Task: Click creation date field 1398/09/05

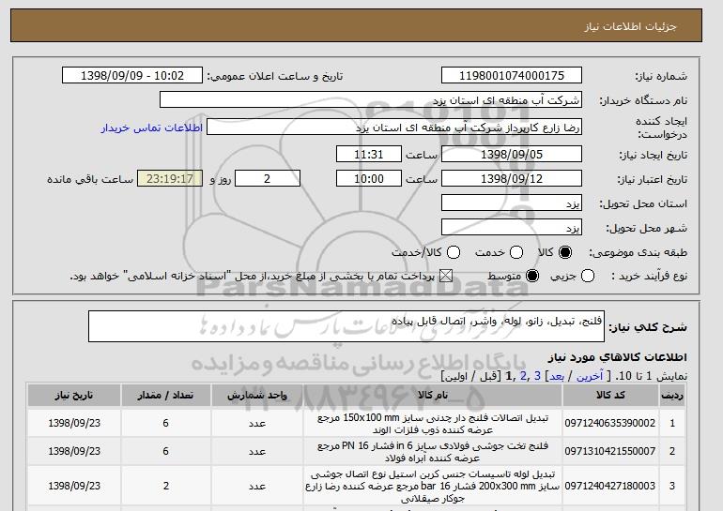Action: click(512, 154)
